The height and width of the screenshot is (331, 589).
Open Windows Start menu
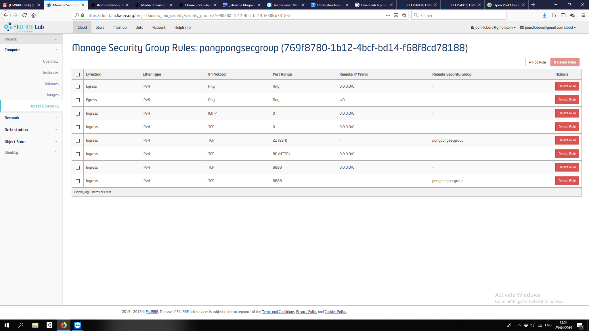(7, 325)
